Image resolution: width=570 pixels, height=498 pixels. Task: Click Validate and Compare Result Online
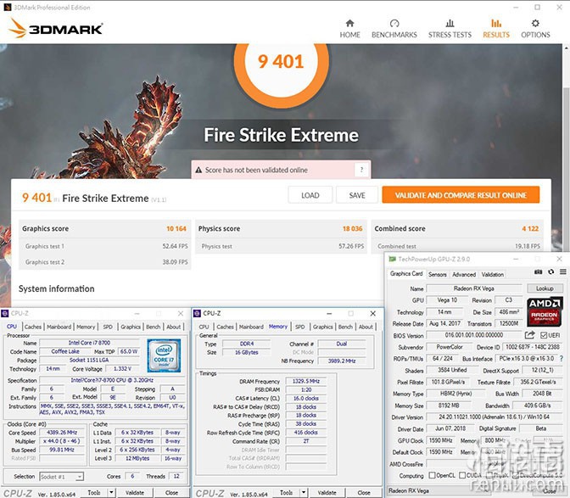461,195
